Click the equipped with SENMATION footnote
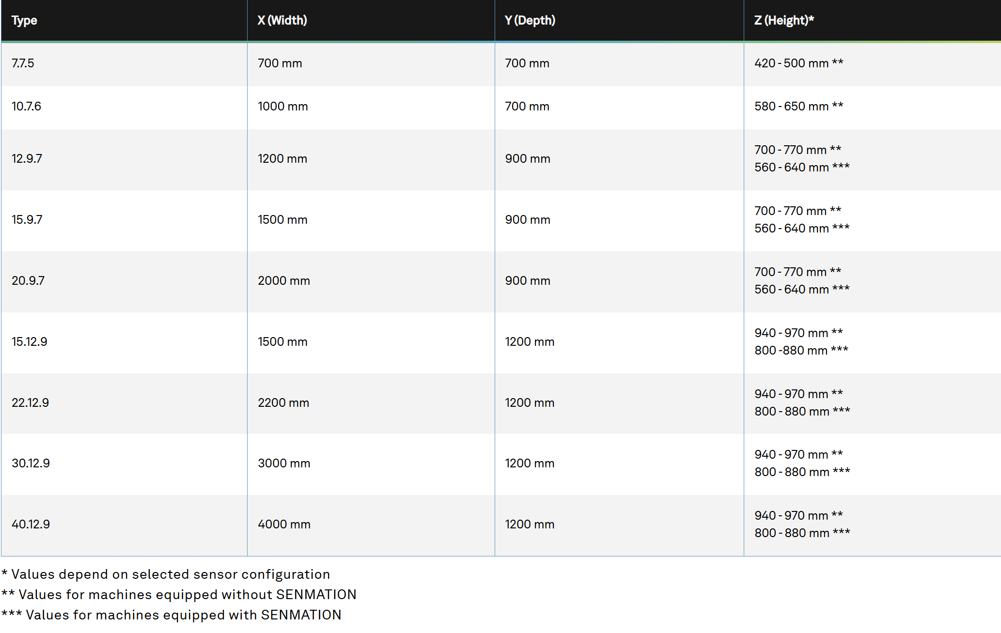Viewport: 1001px width, 633px height. (x=172, y=615)
